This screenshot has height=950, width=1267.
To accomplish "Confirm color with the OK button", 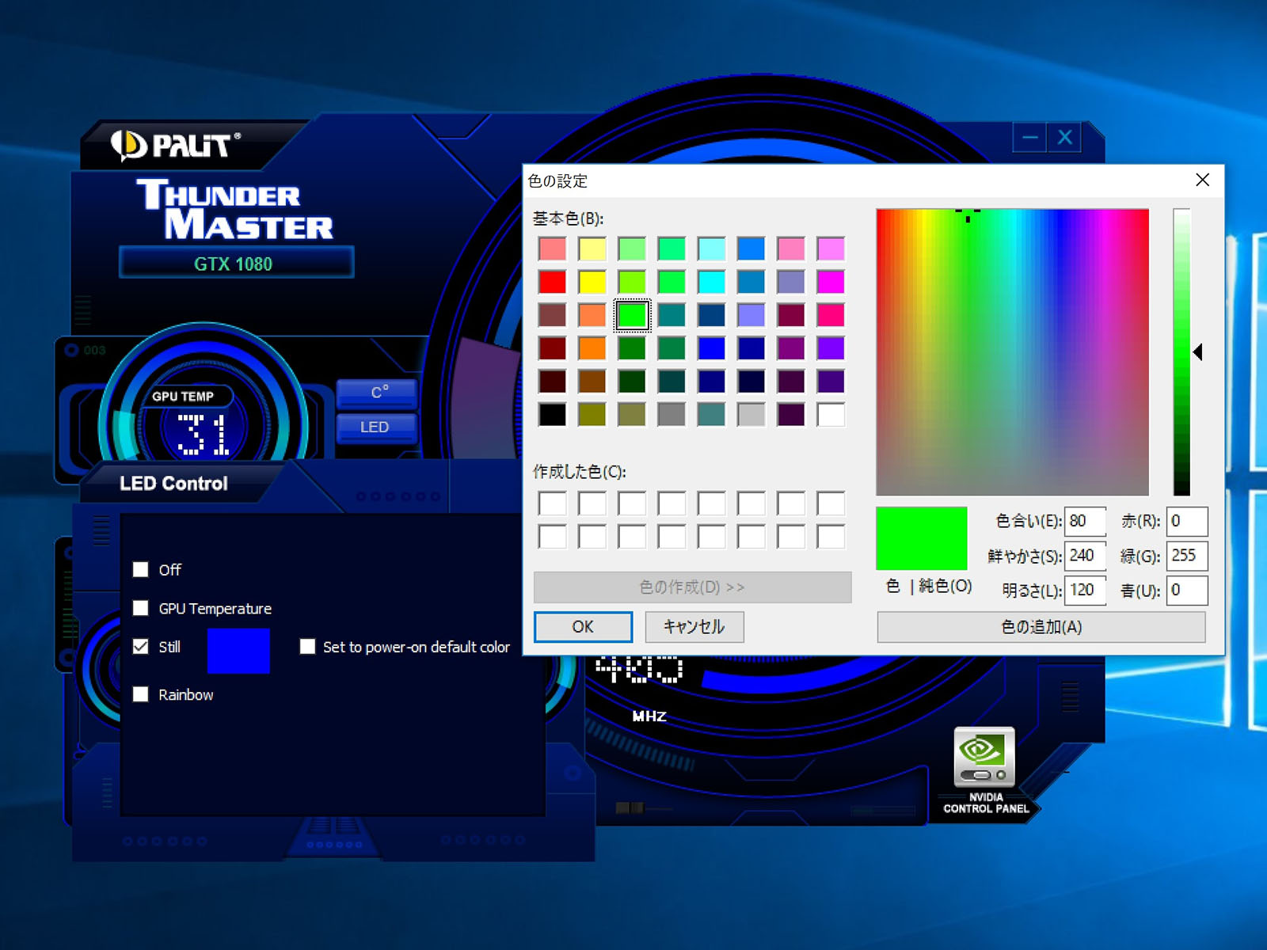I will [x=583, y=626].
